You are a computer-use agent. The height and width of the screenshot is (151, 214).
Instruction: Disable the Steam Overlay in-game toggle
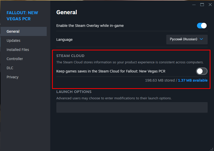pos(202,26)
